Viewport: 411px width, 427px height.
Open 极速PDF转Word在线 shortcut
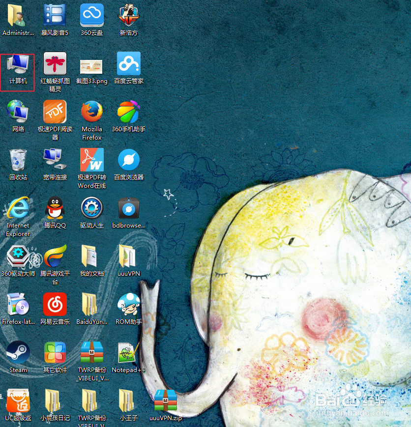pyautogui.click(x=91, y=160)
